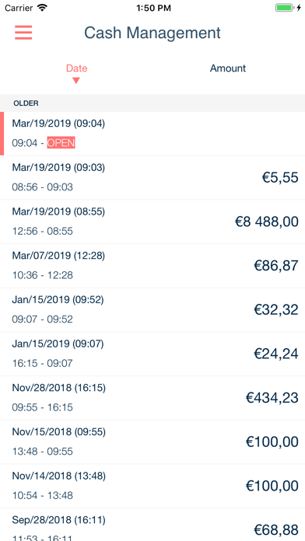Open the Nov/15/2018 (09:55) session
Image resolution: width=305 pixels, height=541 pixels.
[152, 442]
